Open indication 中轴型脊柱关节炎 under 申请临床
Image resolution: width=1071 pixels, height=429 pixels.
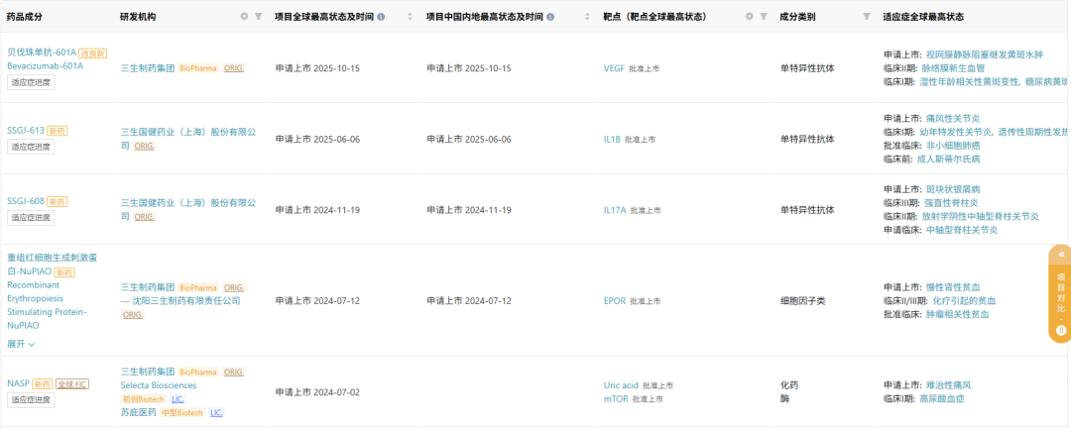click(x=962, y=230)
